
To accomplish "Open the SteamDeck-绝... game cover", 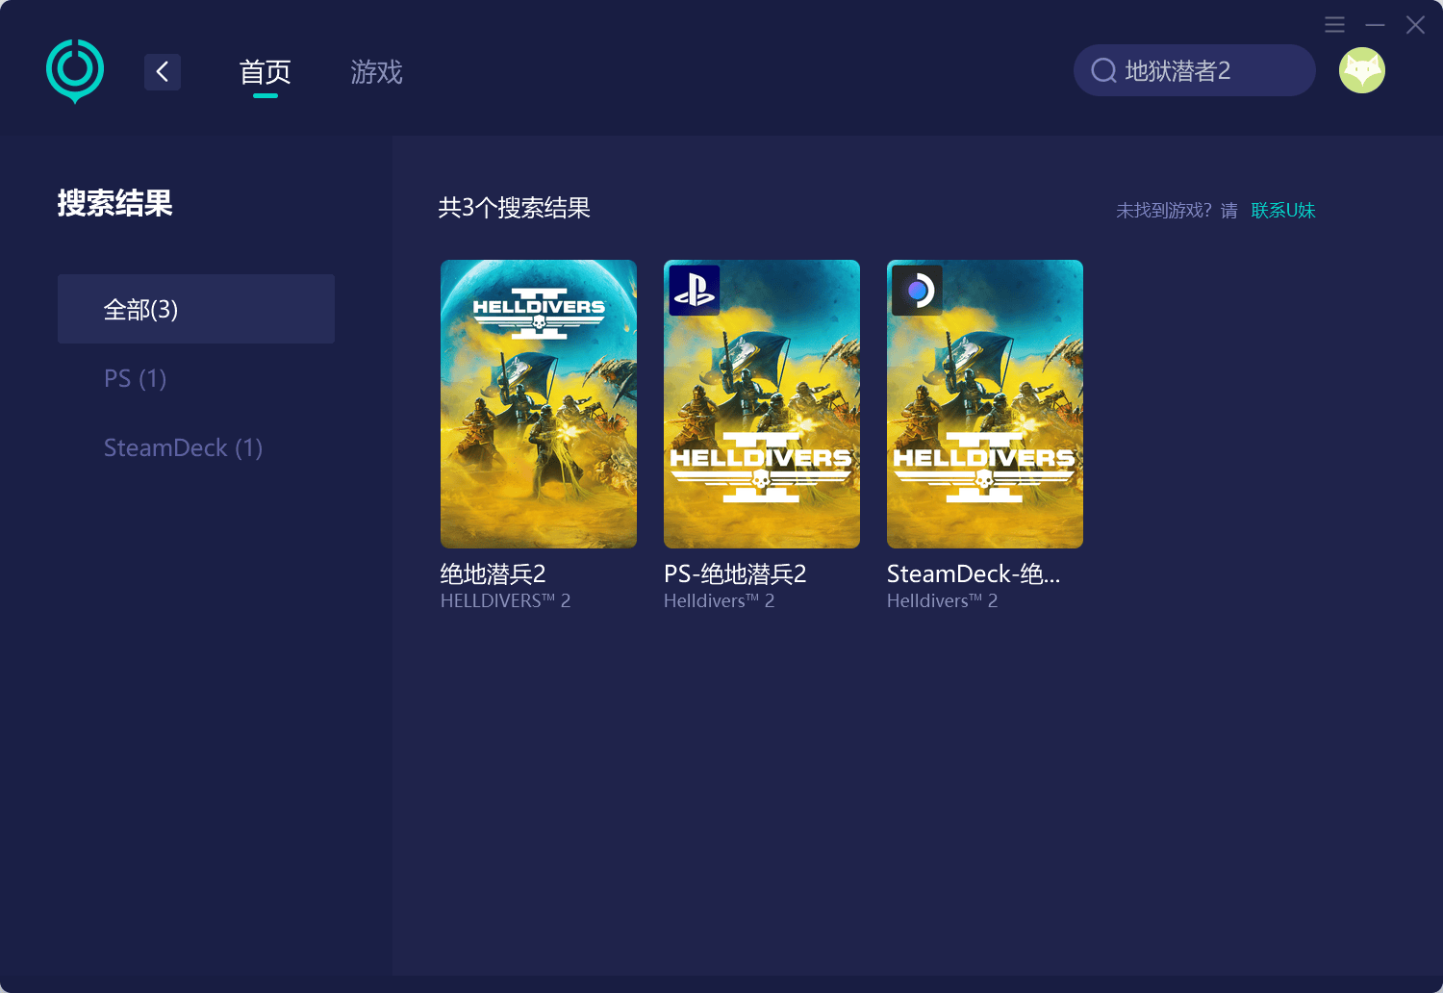I will pyautogui.click(x=985, y=404).
